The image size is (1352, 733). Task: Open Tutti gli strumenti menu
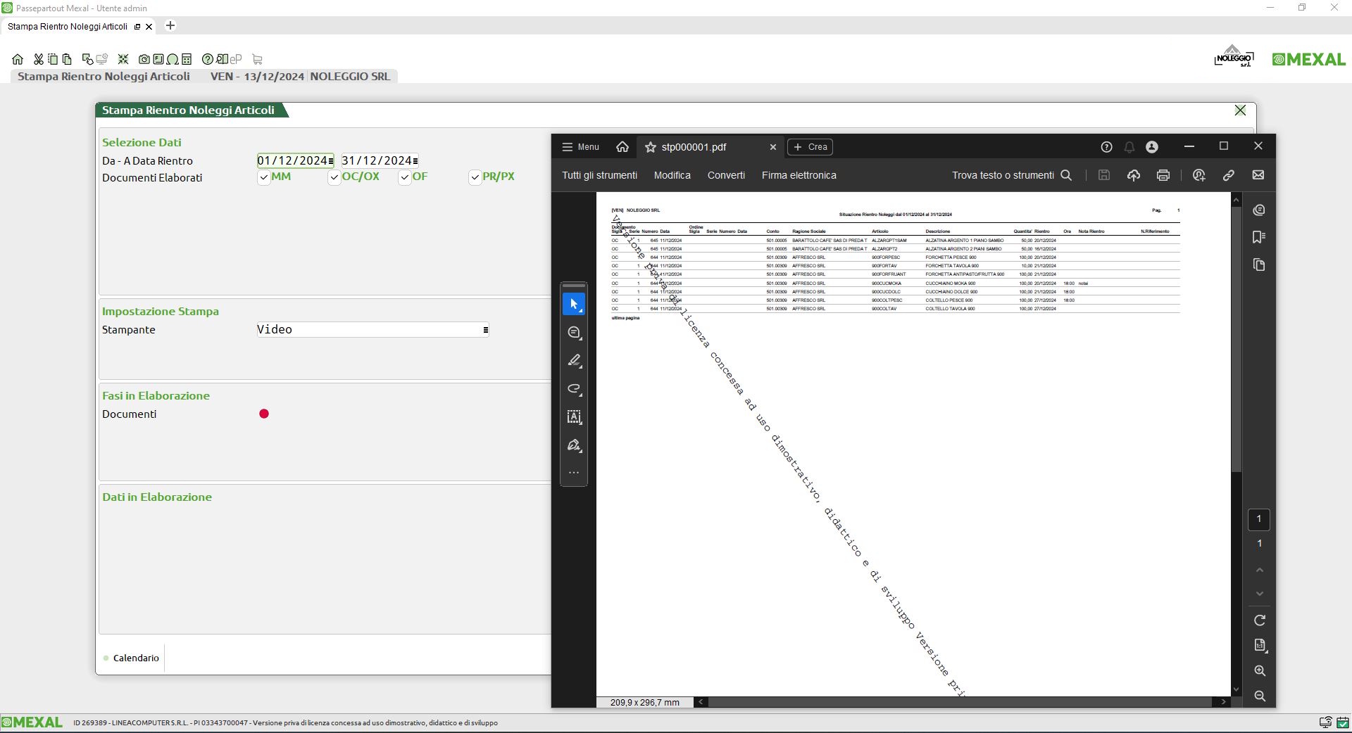pos(599,175)
